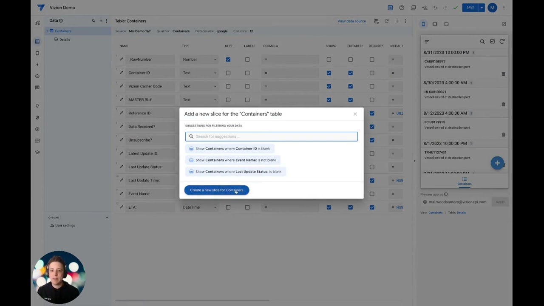This screenshot has width=544, height=306.
Task: Pick suggestion 'Last Update Status: is blank'
Action: point(235,171)
